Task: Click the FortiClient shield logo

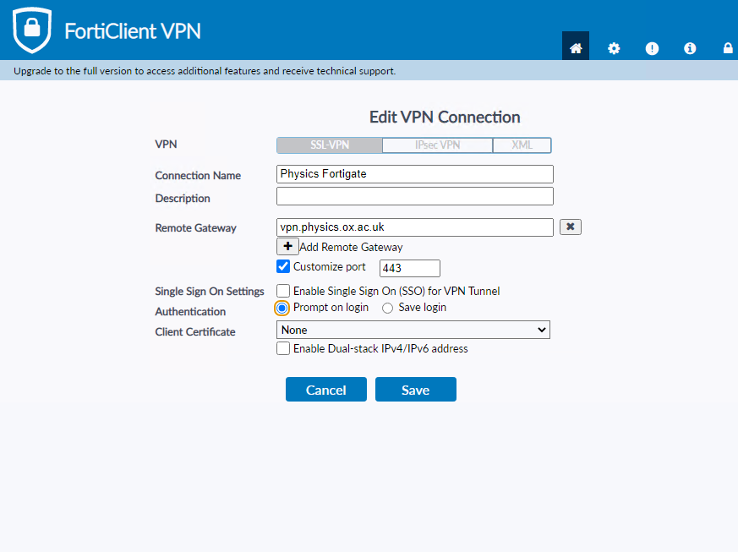Action: pyautogui.click(x=32, y=30)
